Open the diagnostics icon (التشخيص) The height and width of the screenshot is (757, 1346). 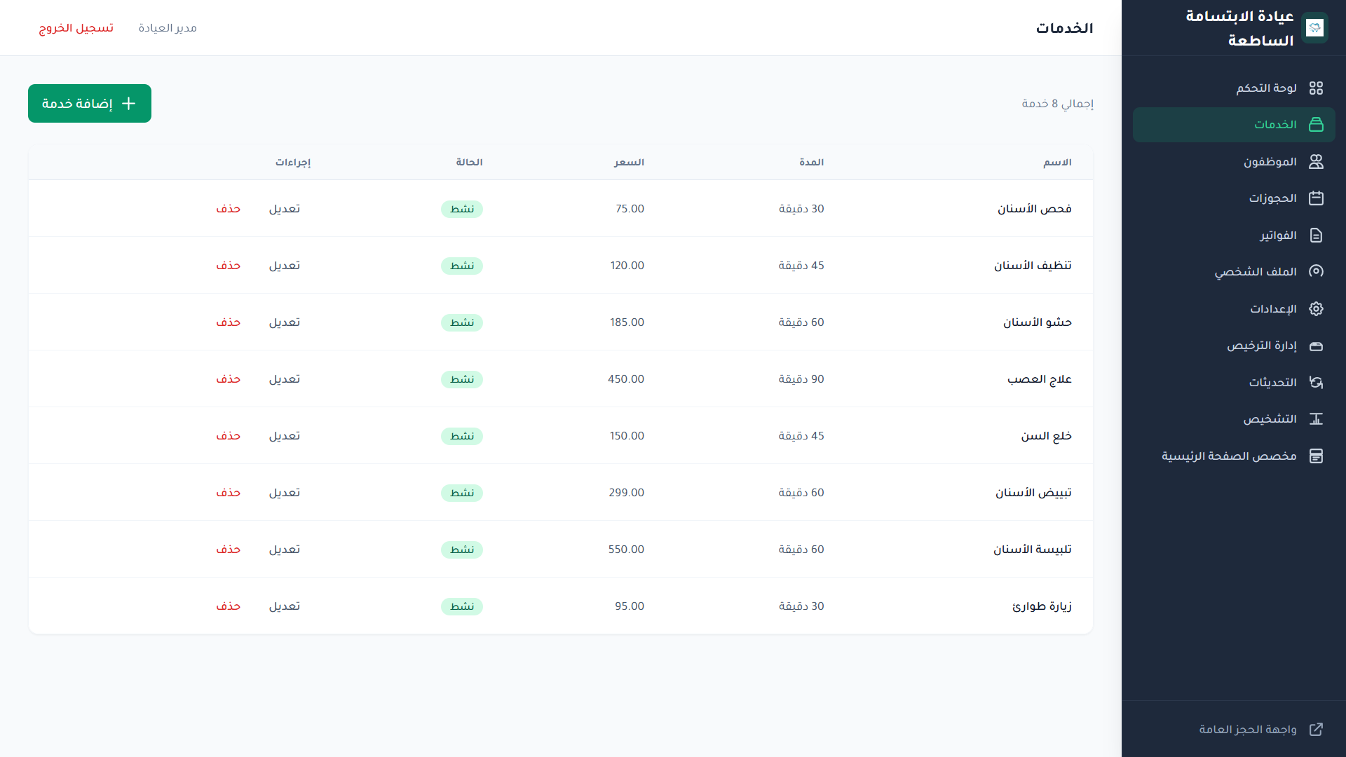[1316, 419]
